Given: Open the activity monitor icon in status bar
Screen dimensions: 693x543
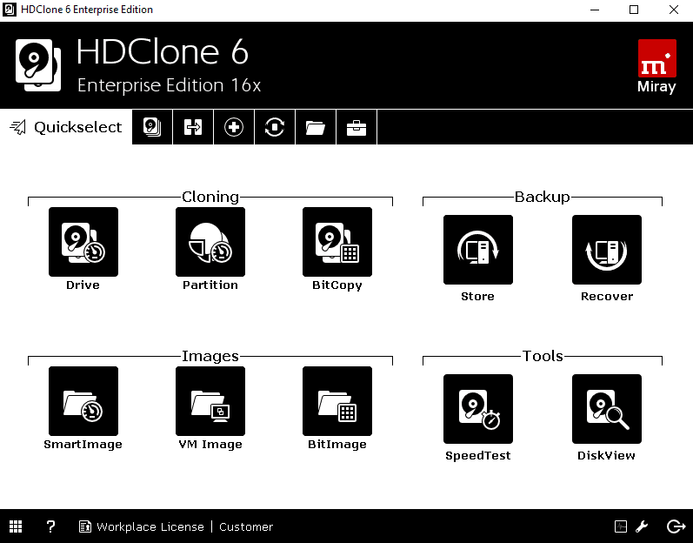Looking at the screenshot, I should [x=621, y=526].
